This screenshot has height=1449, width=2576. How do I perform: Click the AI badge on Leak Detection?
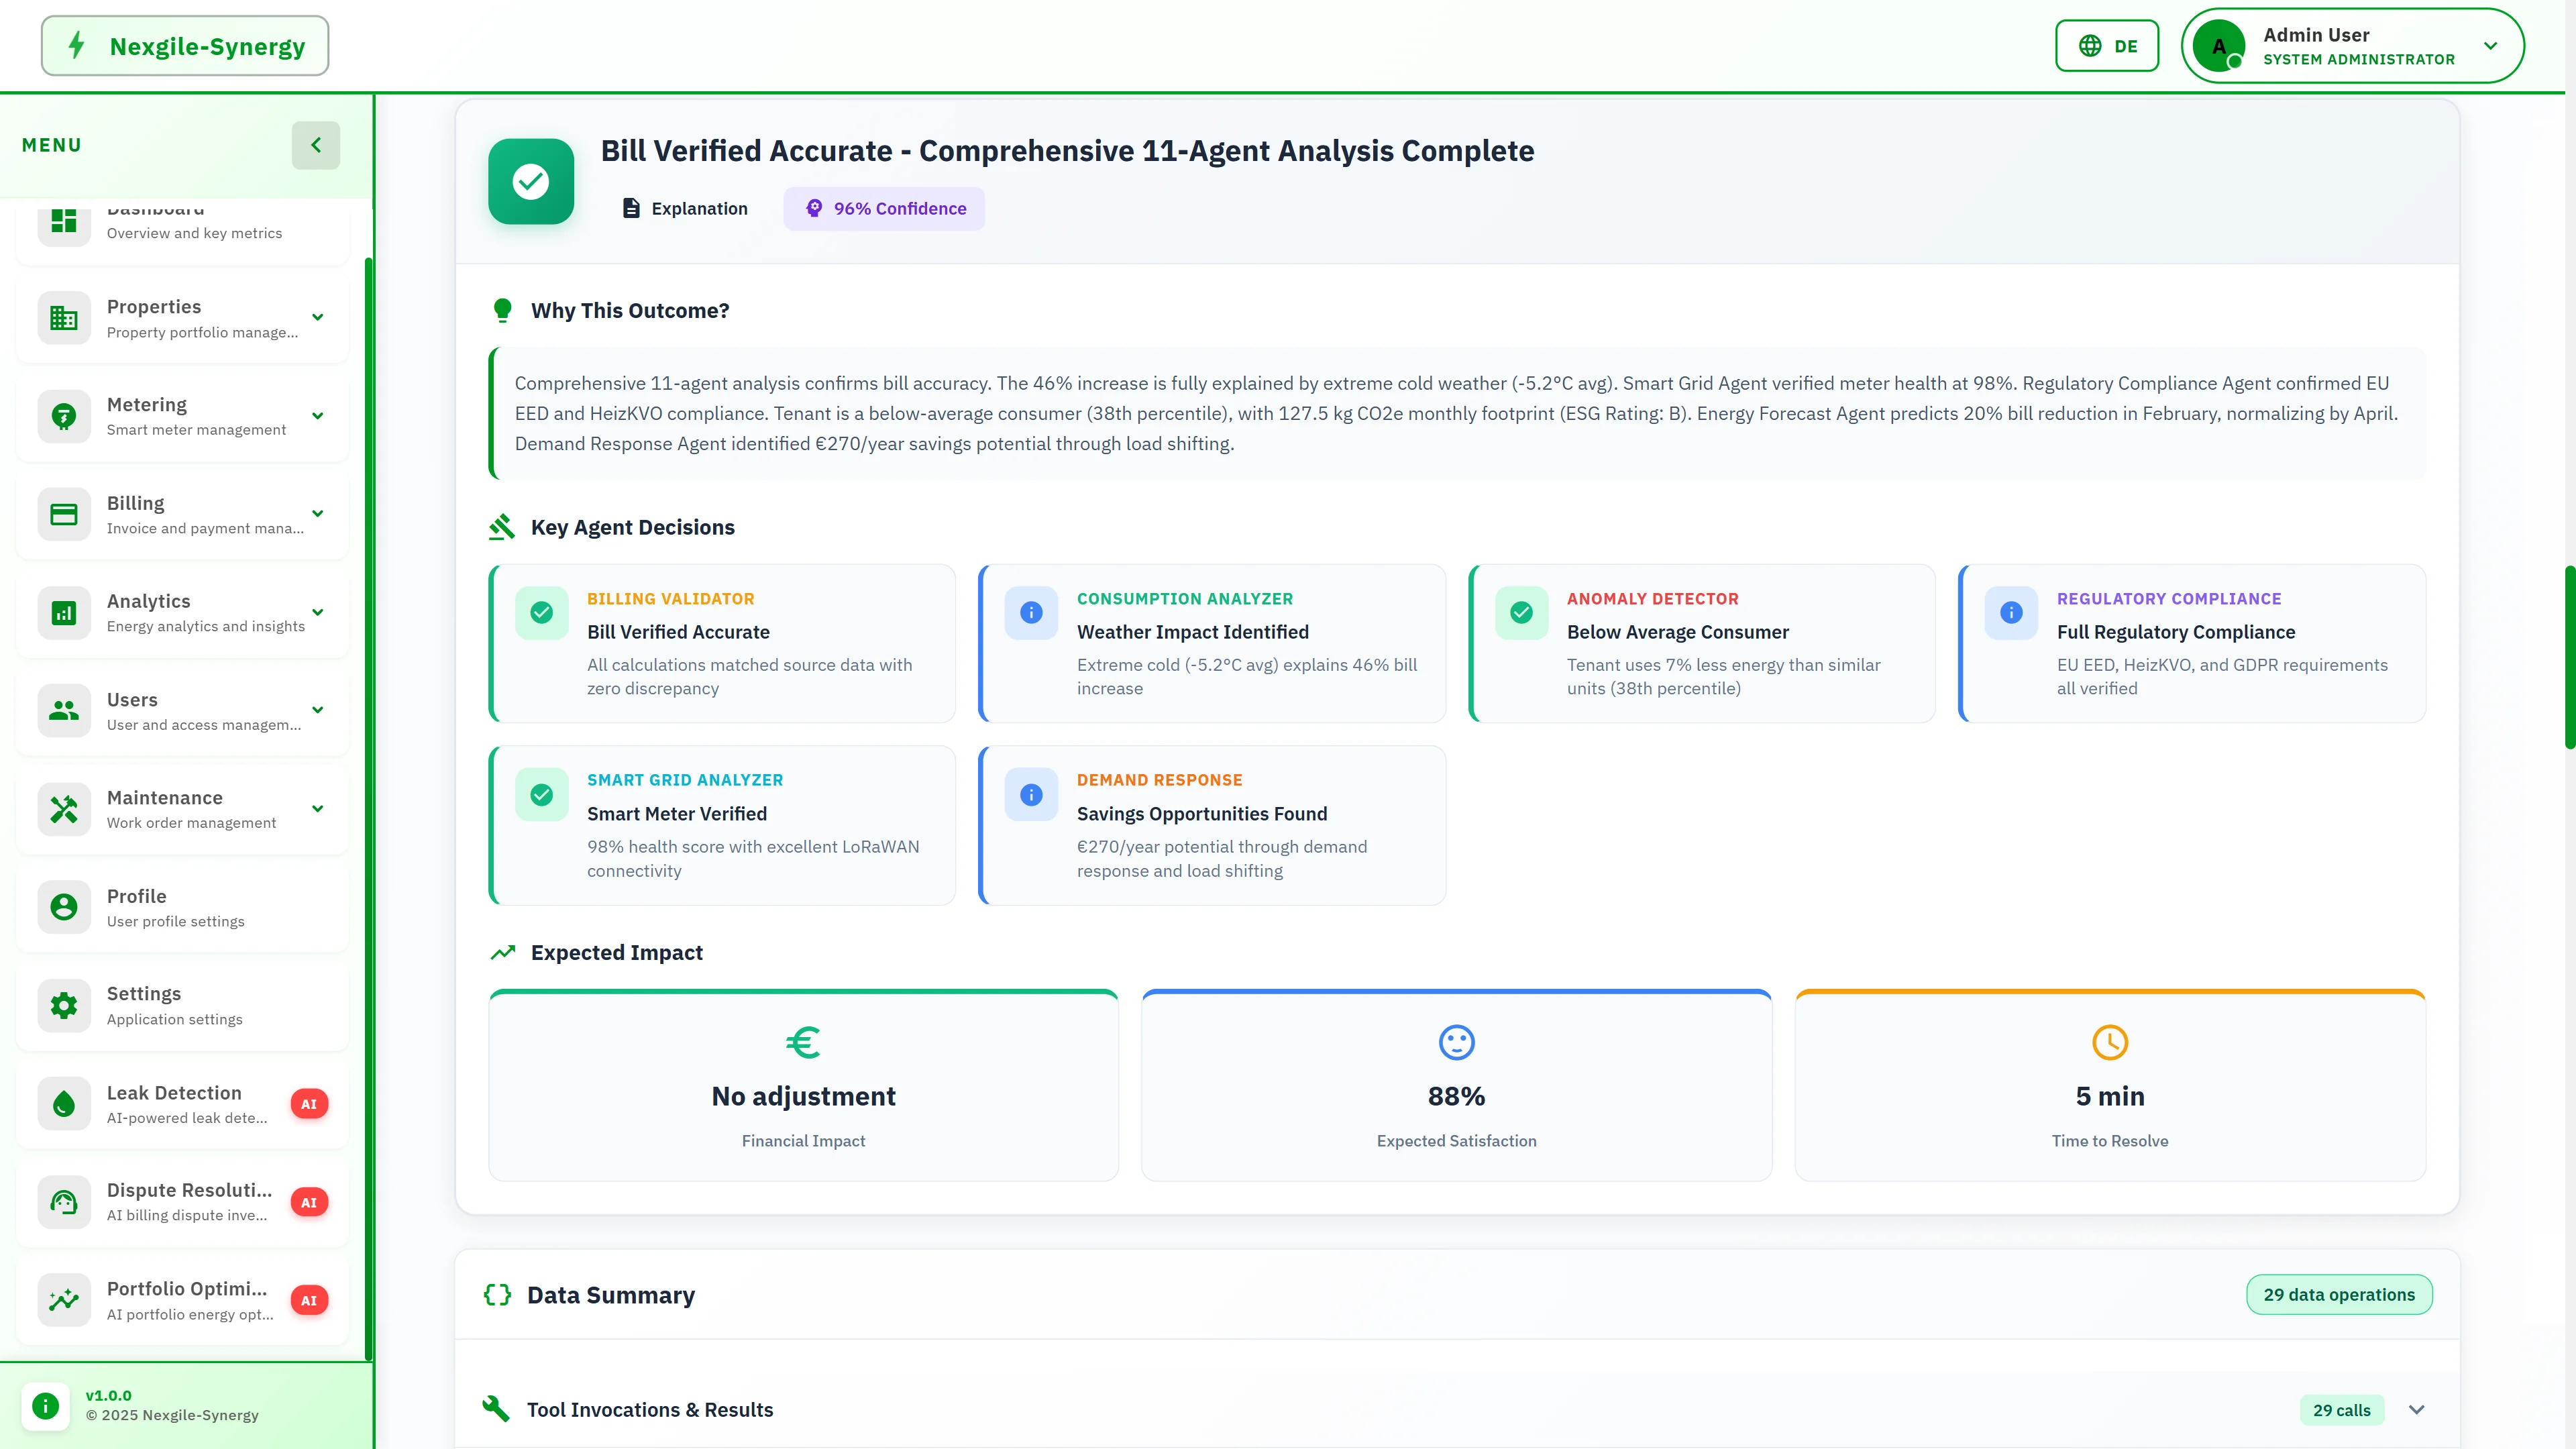[x=310, y=1103]
